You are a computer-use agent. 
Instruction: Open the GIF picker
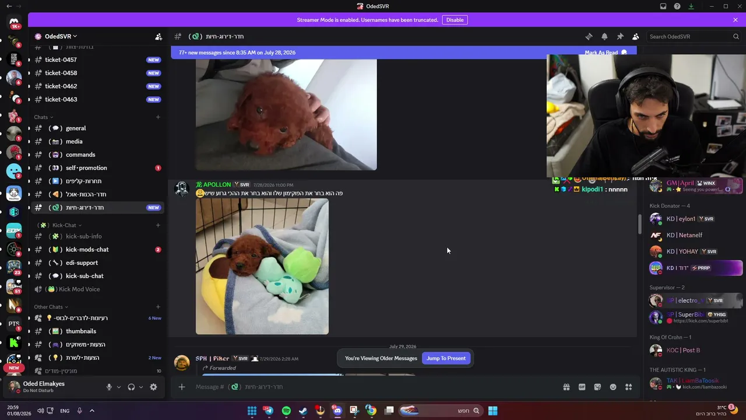pyautogui.click(x=582, y=387)
